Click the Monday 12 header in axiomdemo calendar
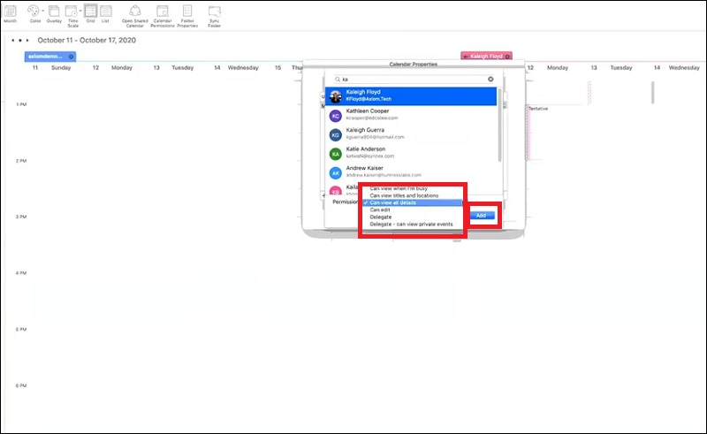The width and height of the screenshot is (707, 434). [x=112, y=68]
